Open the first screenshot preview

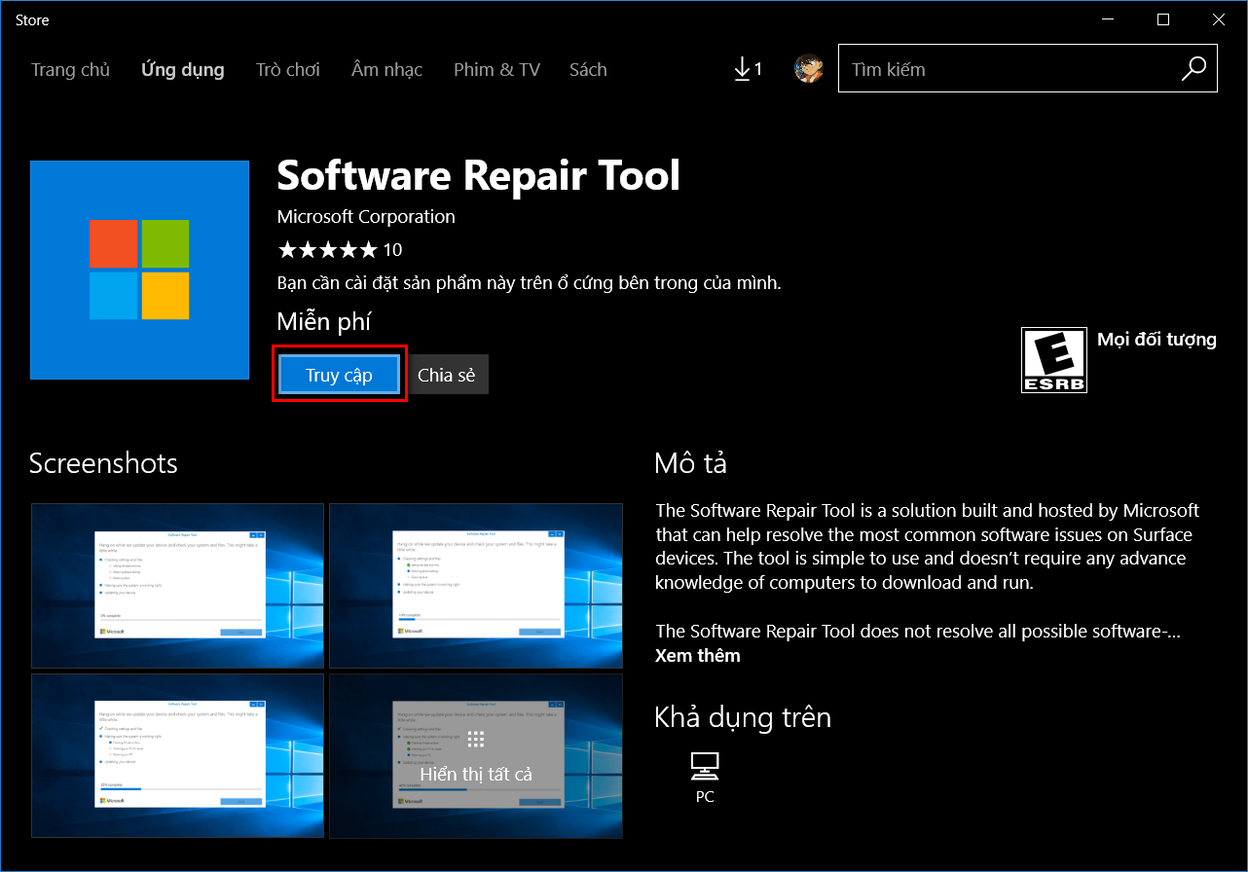click(177, 586)
